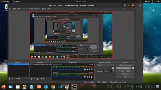The image size is (161, 90).
Task: Open Desktop Audio settings gear
Action: (92, 69)
